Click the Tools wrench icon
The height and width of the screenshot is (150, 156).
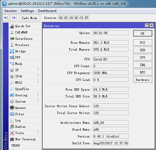(x=12, y=133)
